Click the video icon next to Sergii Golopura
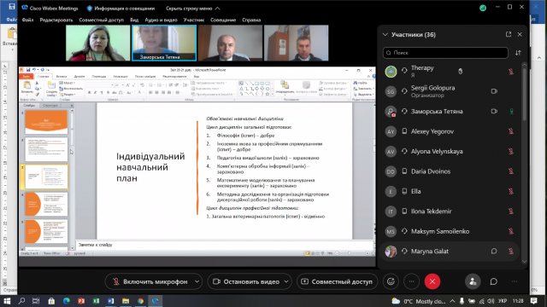Viewport: 547px width, 307px height. click(494, 91)
